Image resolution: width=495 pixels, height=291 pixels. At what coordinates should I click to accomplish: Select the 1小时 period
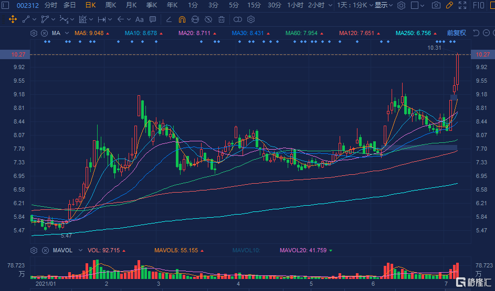295,5
